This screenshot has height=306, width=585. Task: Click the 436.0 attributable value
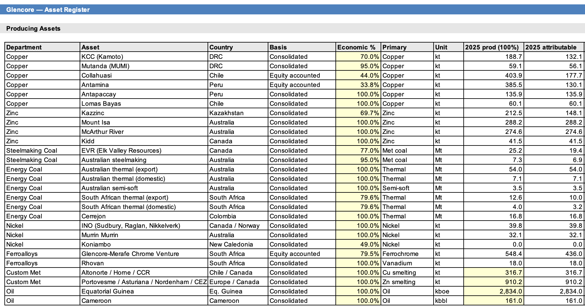pyautogui.click(x=554, y=254)
